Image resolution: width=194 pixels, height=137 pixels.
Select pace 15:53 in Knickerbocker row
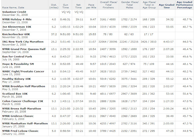92,34
